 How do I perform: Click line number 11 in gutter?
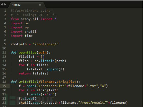[x=4, y=52]
